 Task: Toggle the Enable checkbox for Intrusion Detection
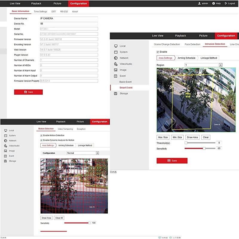[x=158, y=52]
